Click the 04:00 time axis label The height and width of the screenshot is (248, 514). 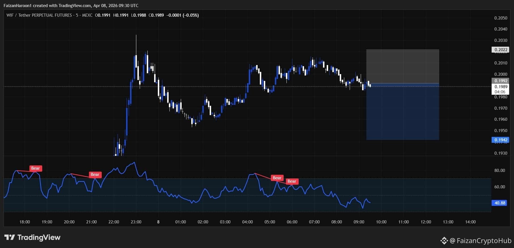[248, 222]
